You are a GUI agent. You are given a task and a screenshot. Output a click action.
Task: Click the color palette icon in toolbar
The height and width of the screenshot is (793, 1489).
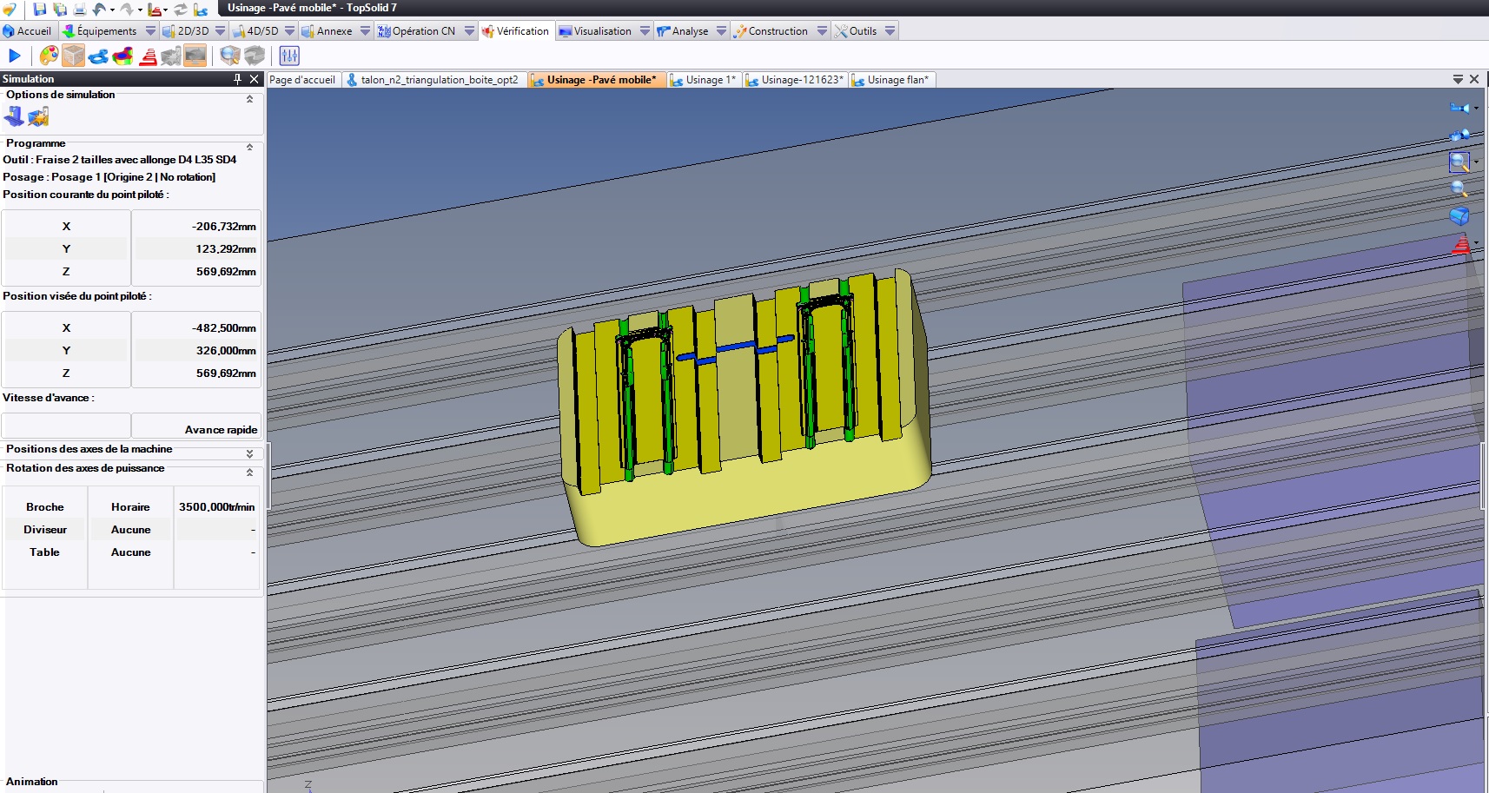click(x=49, y=56)
